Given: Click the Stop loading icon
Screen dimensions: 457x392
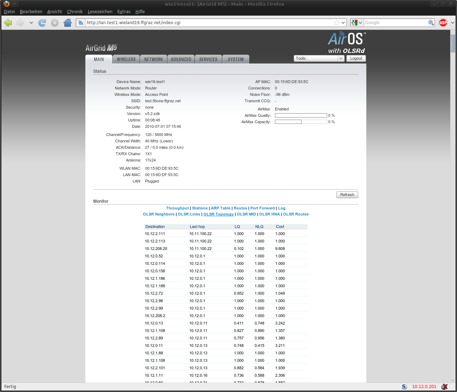Looking at the screenshot, I should pos(55,23).
